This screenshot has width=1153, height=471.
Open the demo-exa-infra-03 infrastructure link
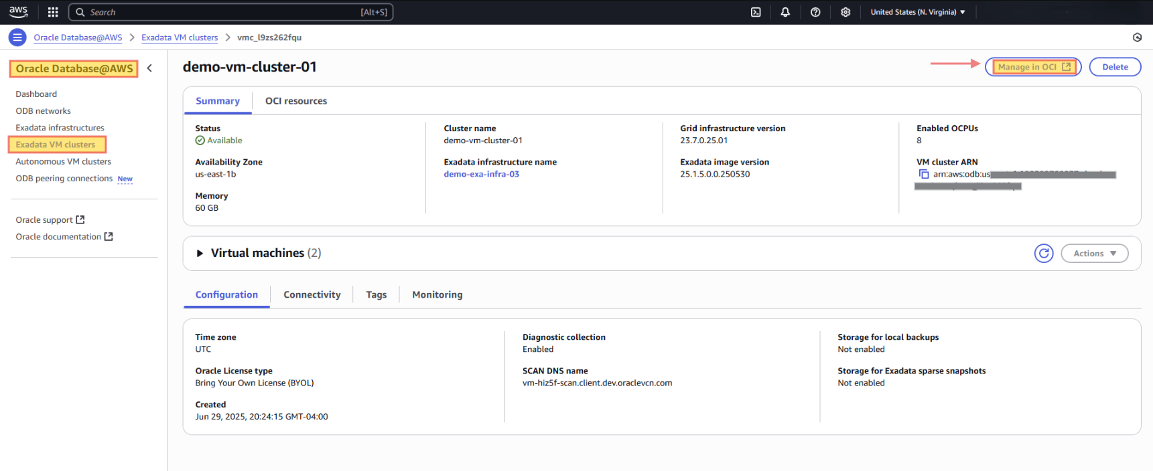(481, 174)
